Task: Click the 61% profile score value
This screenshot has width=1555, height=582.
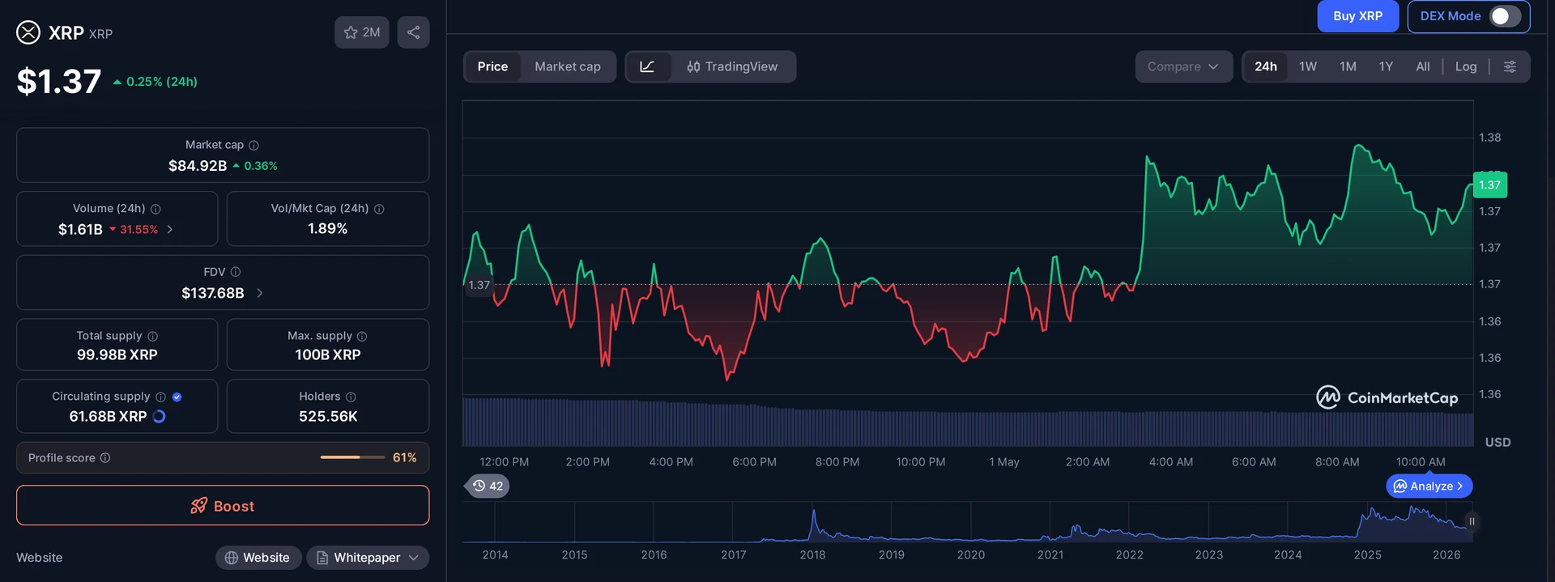Action: click(x=405, y=458)
